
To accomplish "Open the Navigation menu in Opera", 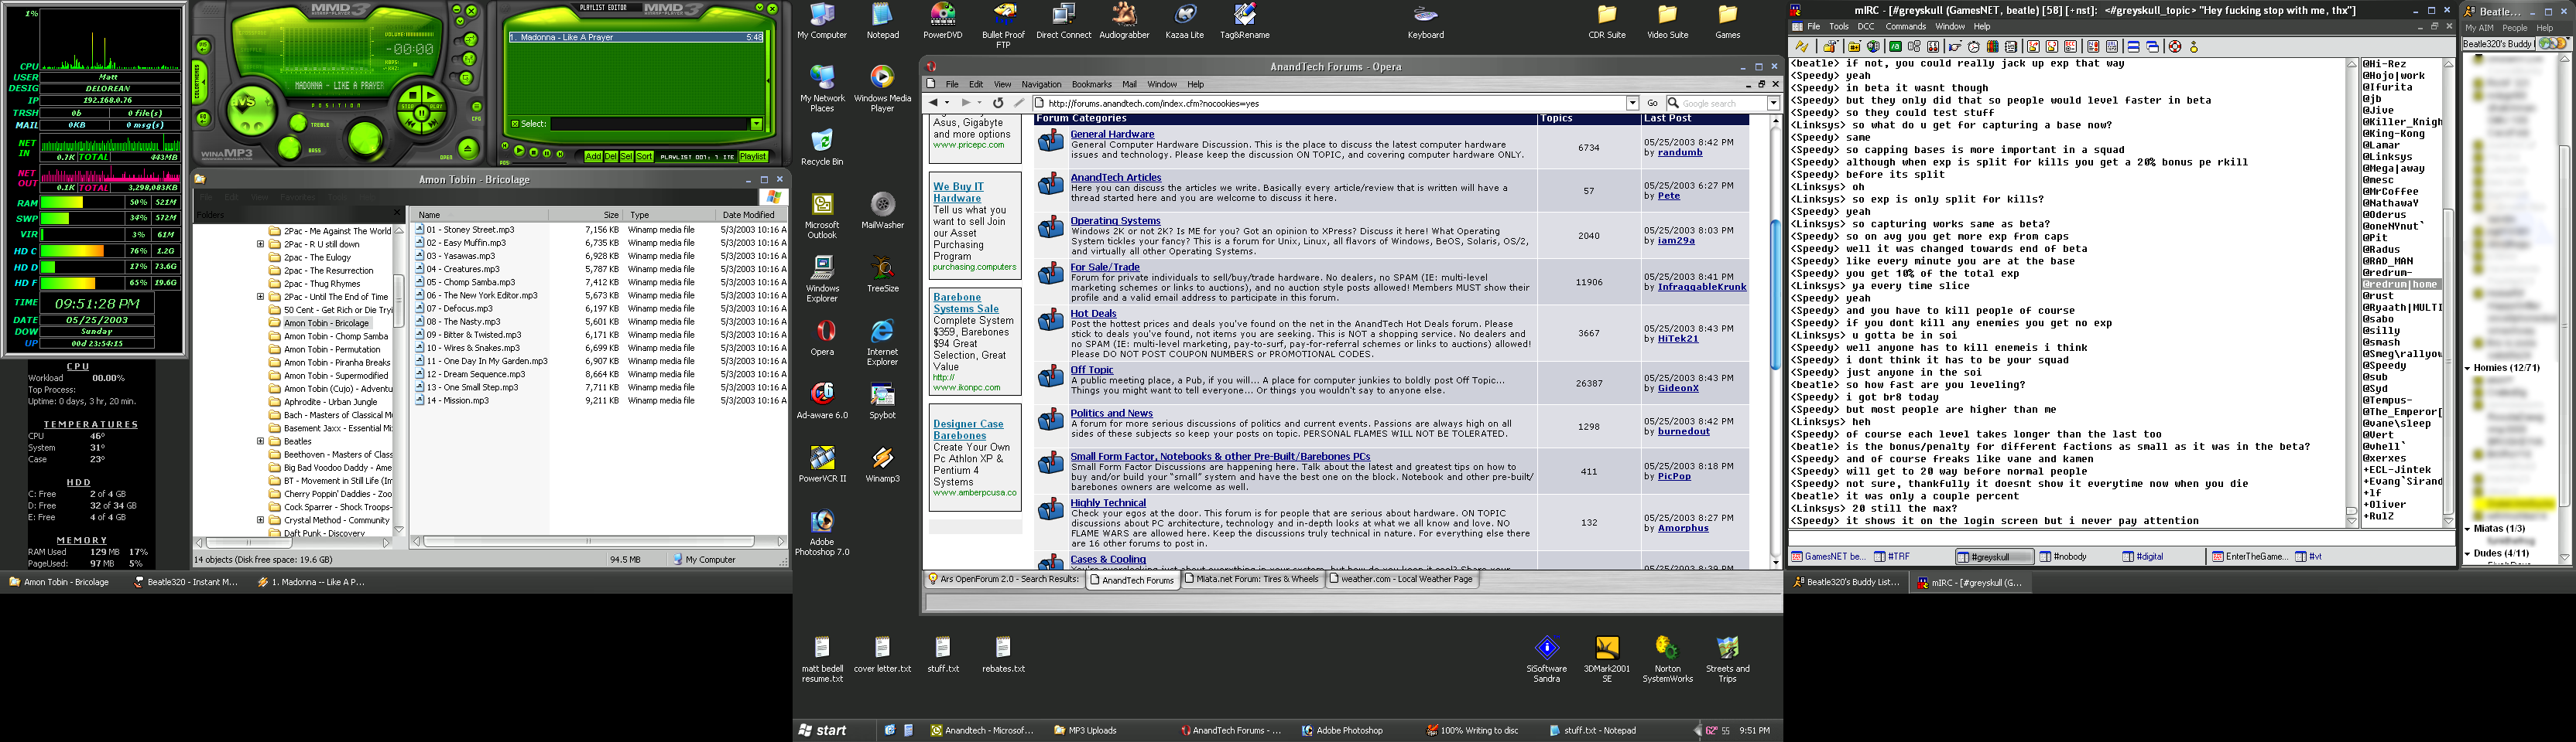I will 1042,85.
